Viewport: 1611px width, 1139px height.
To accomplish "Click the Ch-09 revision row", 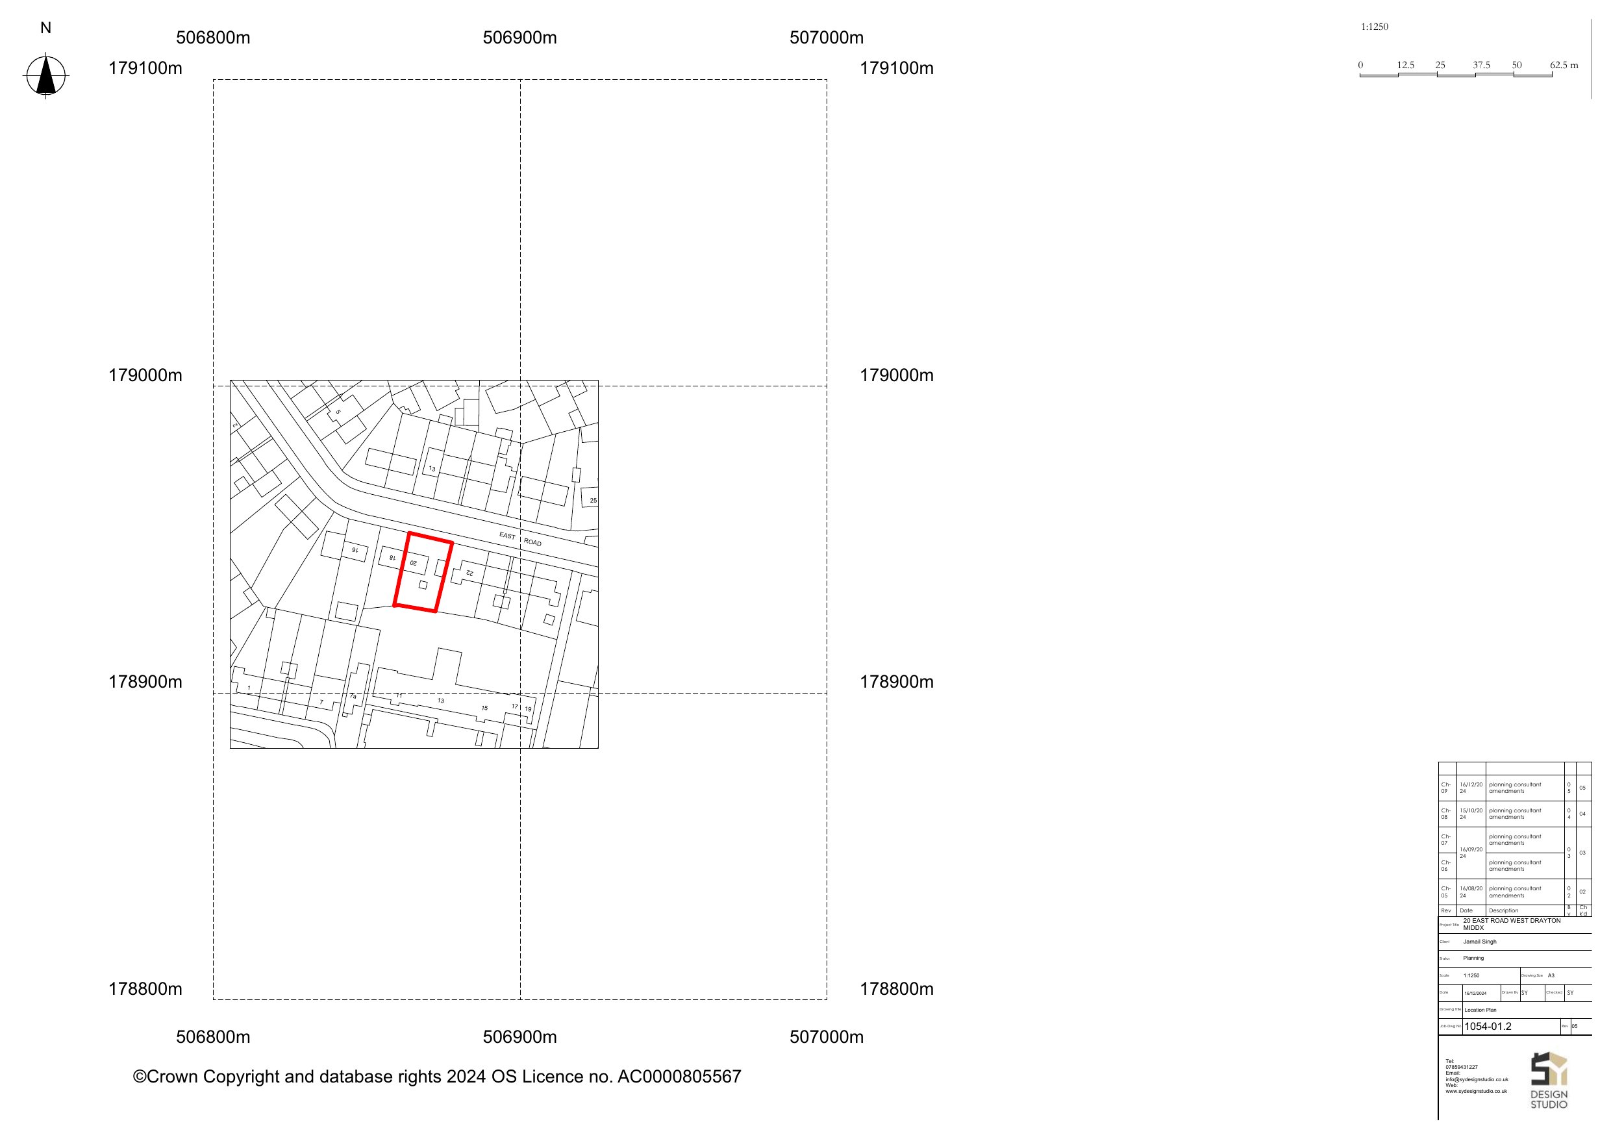I will pyautogui.click(x=1445, y=788).
